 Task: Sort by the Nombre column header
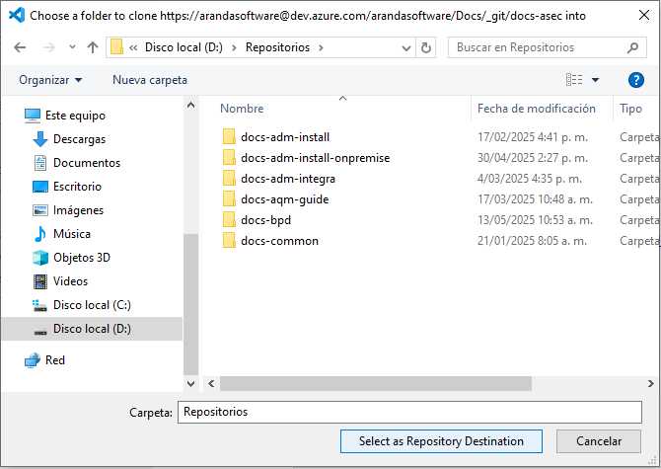click(242, 109)
